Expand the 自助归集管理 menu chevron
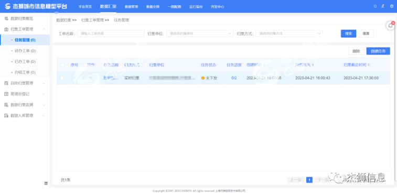Screen dimensions: 397x196 pos(44,83)
